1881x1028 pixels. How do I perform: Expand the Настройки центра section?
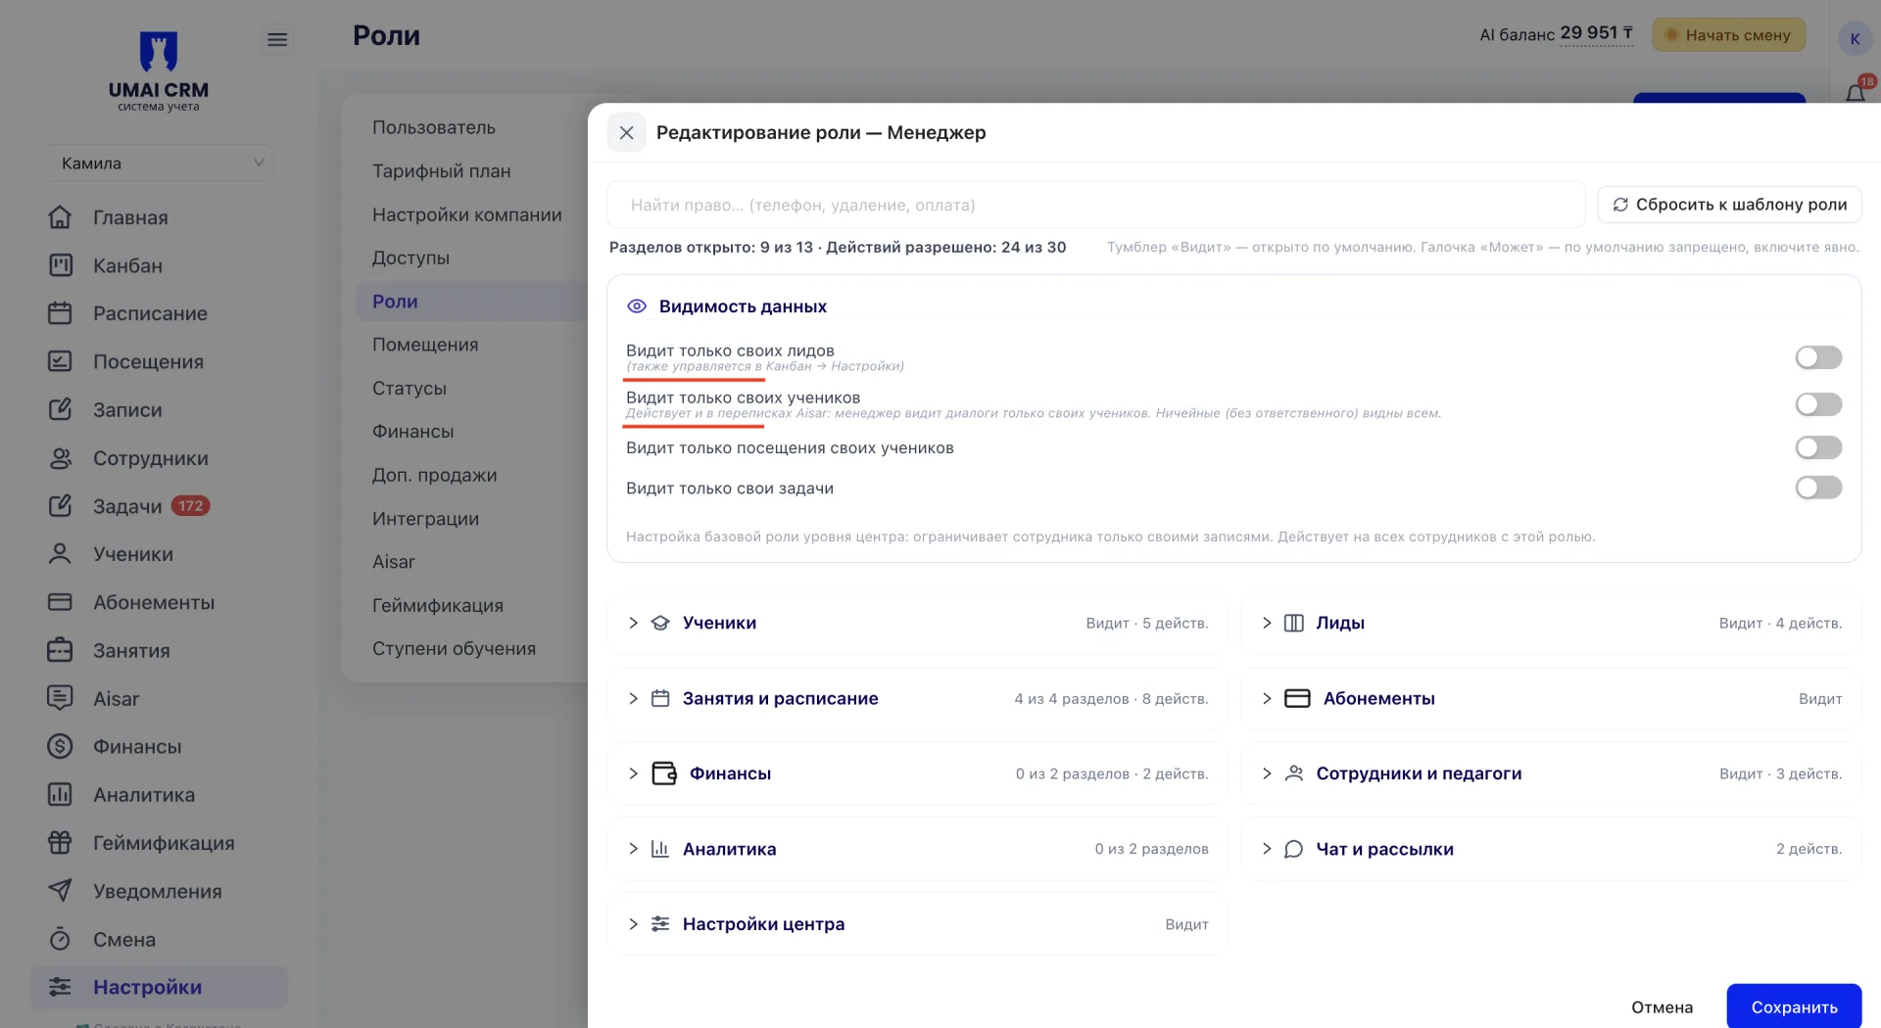click(x=917, y=924)
